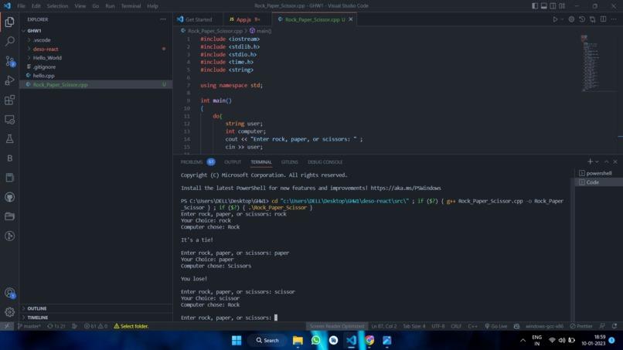Open the Run and Debug view
The image size is (623, 350).
point(9,80)
